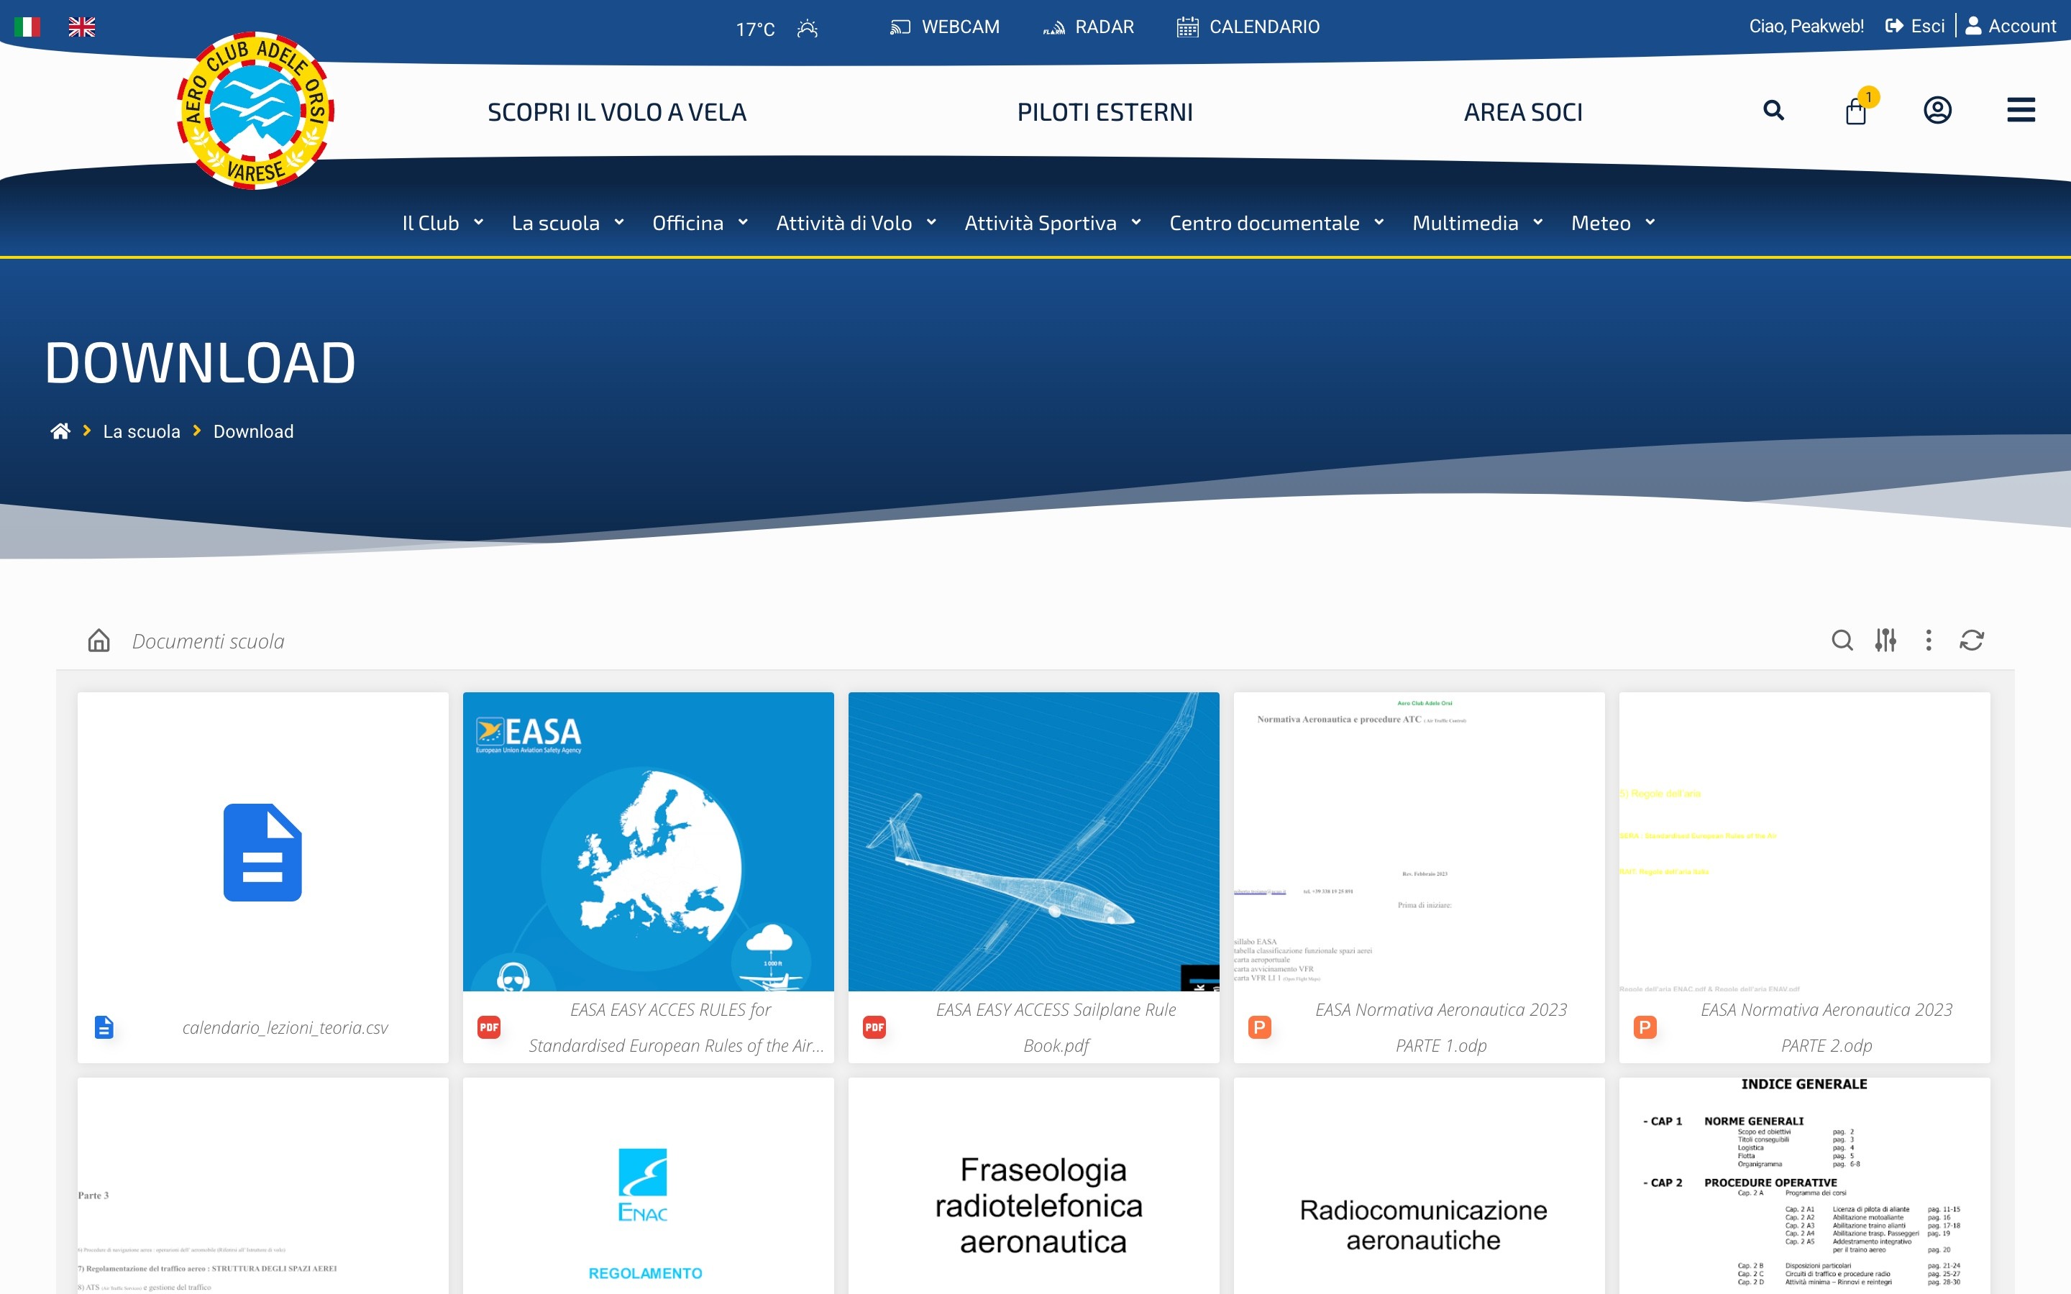Screen dimensions: 2071x1294
Task: Switch site language to English flag
Action: 82,27
